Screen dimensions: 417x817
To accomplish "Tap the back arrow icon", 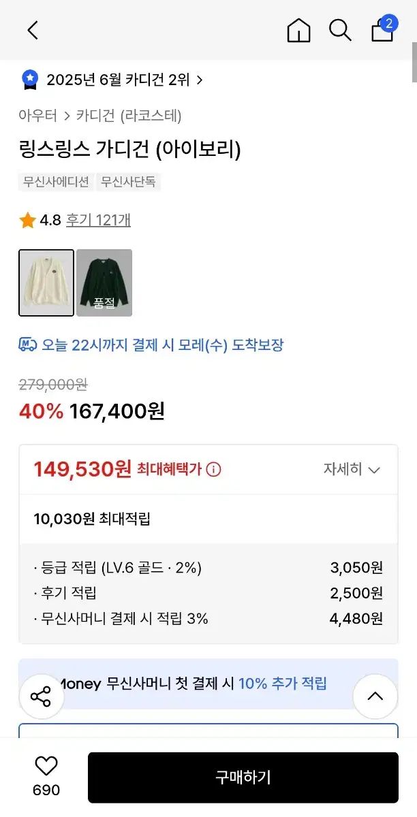I will click(33, 30).
